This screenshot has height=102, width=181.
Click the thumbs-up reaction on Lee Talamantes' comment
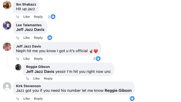pyautogui.click(x=50, y=38)
